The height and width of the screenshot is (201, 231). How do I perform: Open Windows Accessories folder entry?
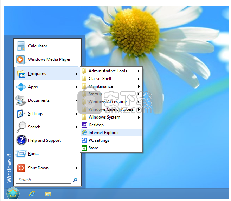coord(111,102)
